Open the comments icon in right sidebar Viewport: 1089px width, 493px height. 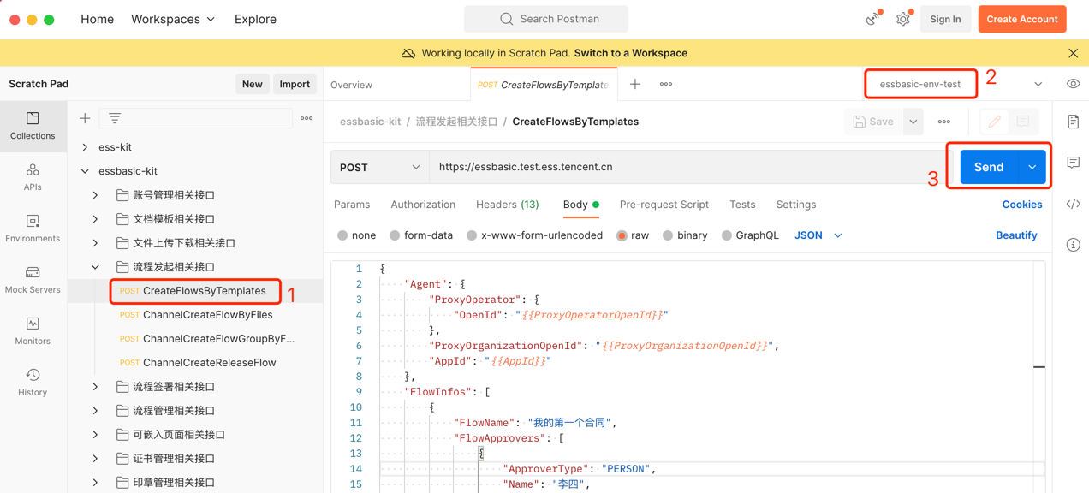[1073, 163]
